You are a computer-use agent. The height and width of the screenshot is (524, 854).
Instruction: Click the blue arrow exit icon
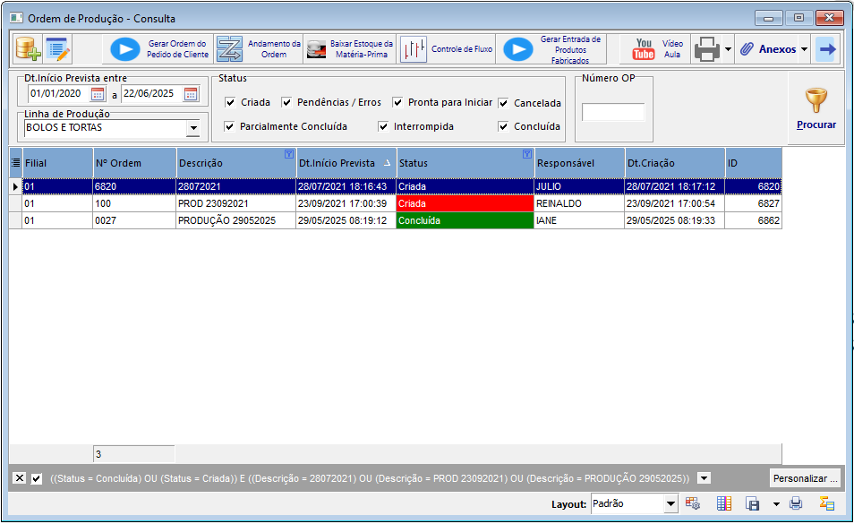pos(827,49)
